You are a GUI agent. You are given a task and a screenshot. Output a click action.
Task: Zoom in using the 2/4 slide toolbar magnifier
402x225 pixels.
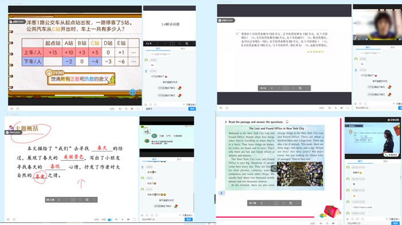[x=300, y=88]
